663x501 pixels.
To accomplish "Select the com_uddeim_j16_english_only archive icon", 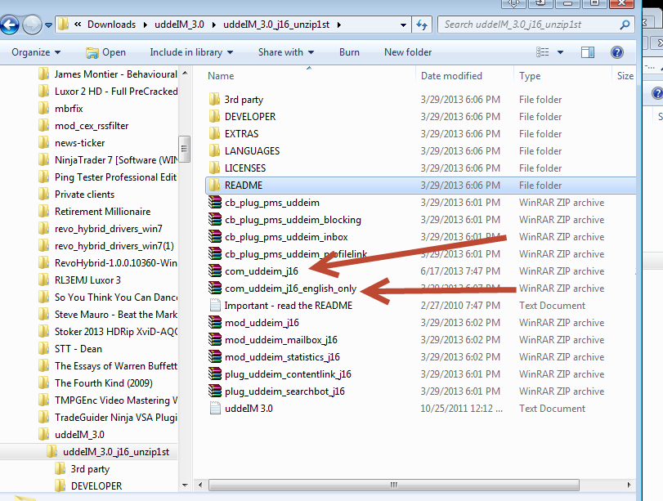I will tap(215, 289).
